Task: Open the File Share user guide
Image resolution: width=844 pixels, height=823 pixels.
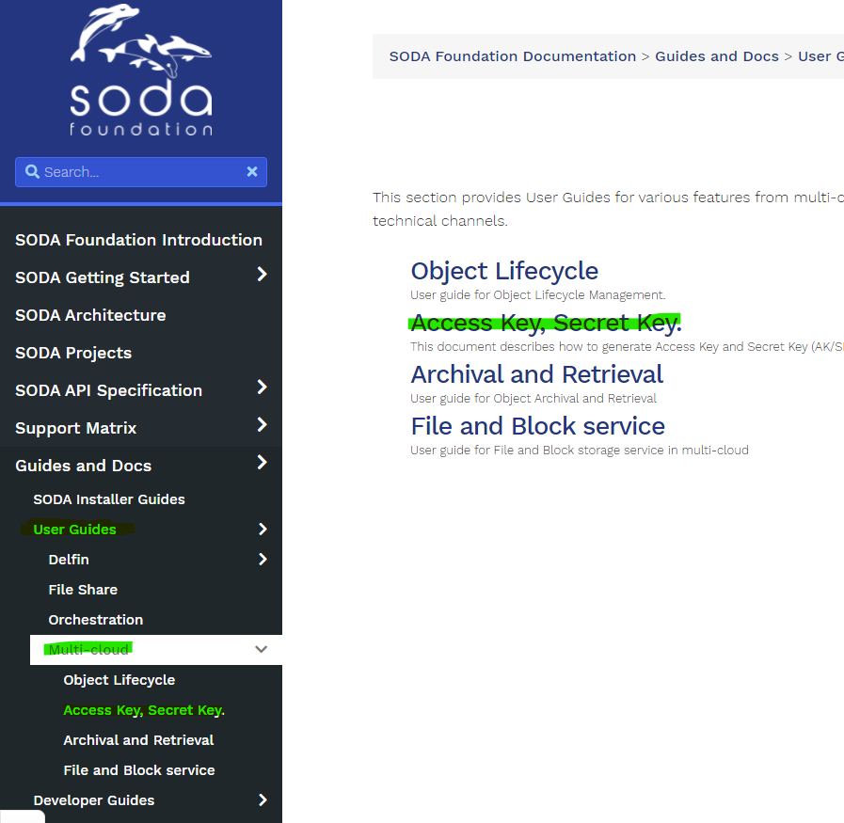Action: coord(83,589)
